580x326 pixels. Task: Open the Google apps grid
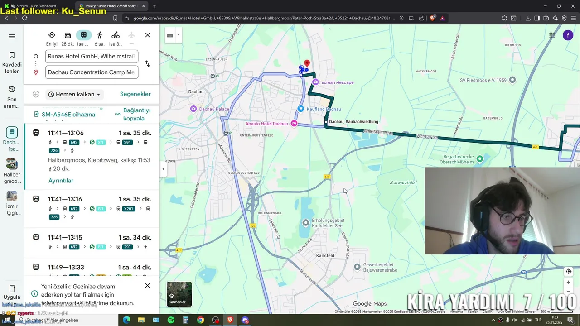551,35
